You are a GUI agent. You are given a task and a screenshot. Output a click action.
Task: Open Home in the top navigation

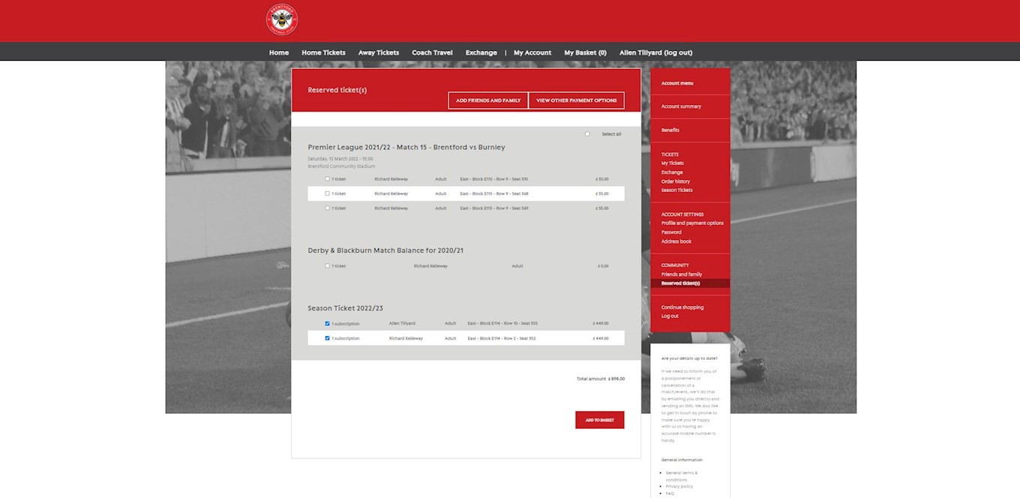[x=279, y=52]
